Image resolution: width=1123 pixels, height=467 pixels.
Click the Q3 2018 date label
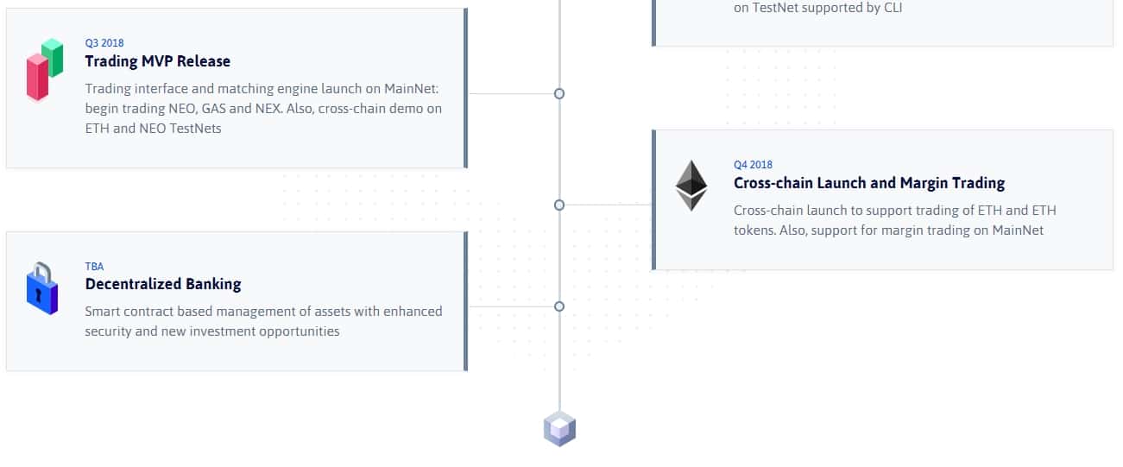pos(104,43)
